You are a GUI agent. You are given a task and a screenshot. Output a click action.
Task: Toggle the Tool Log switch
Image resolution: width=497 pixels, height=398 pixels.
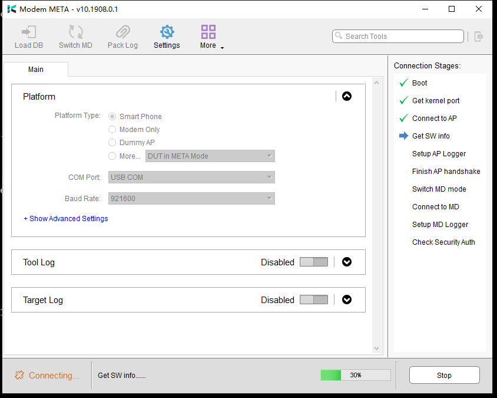pyautogui.click(x=314, y=262)
